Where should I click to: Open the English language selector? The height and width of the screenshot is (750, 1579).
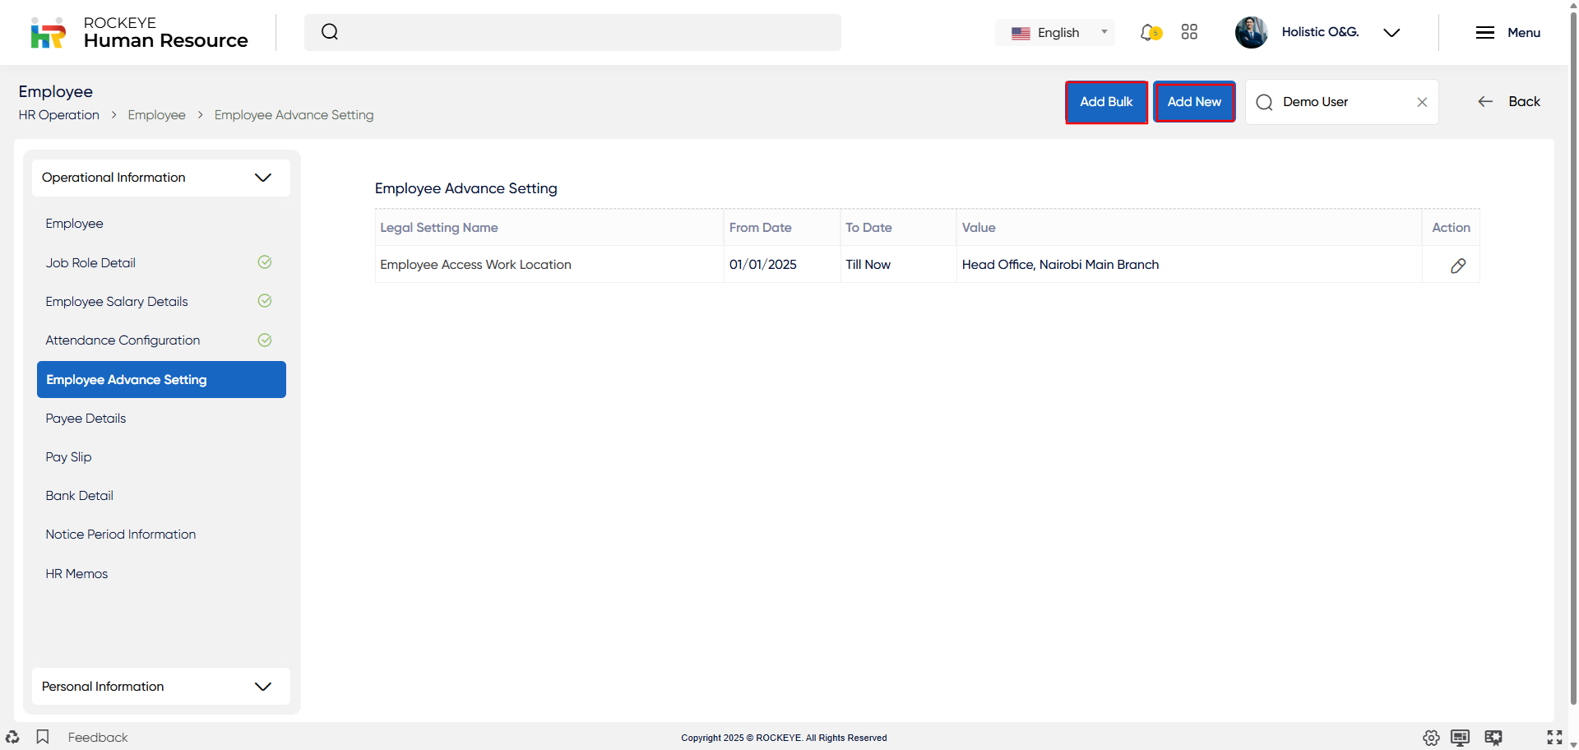tap(1055, 33)
